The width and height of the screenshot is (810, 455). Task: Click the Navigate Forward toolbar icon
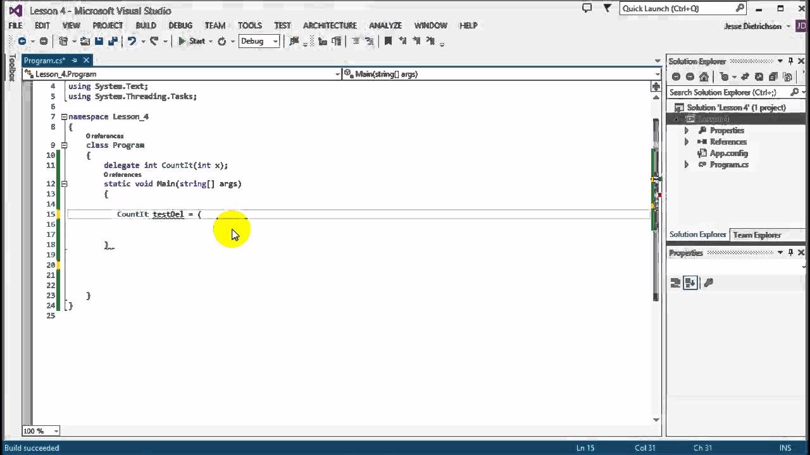point(43,41)
